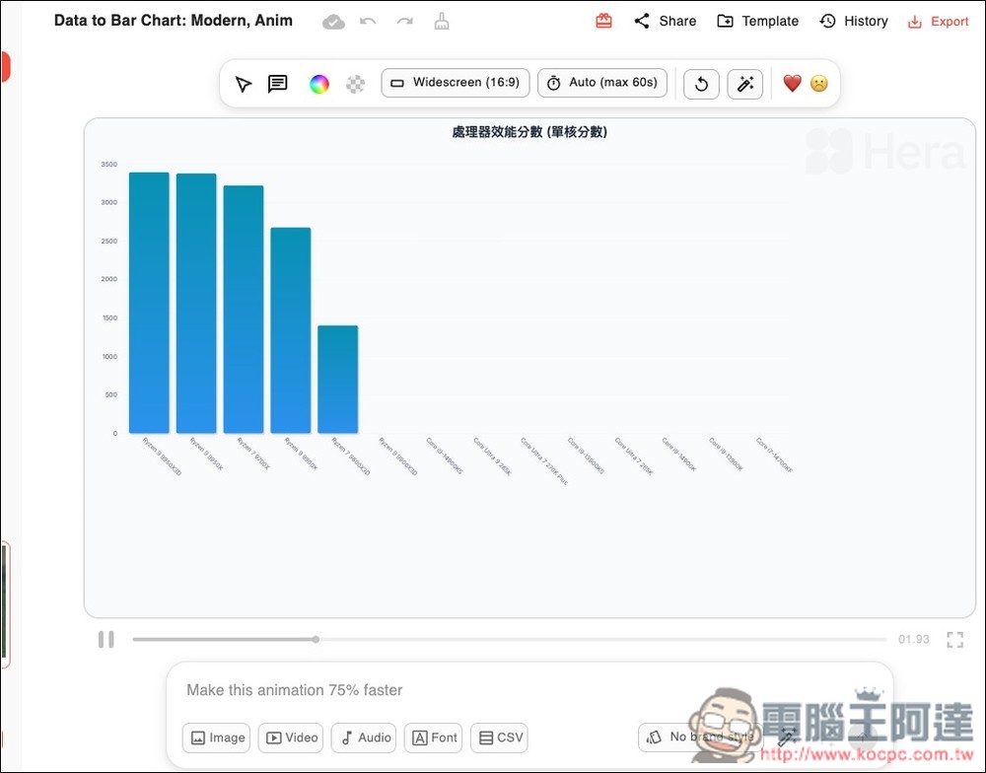Pause the animation playback
Image resolution: width=986 pixels, height=773 pixels.
(x=106, y=639)
